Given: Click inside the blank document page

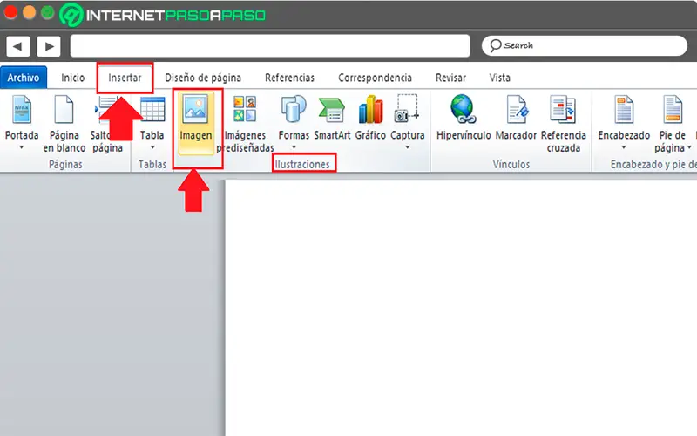Looking at the screenshot, I should coord(461,308).
